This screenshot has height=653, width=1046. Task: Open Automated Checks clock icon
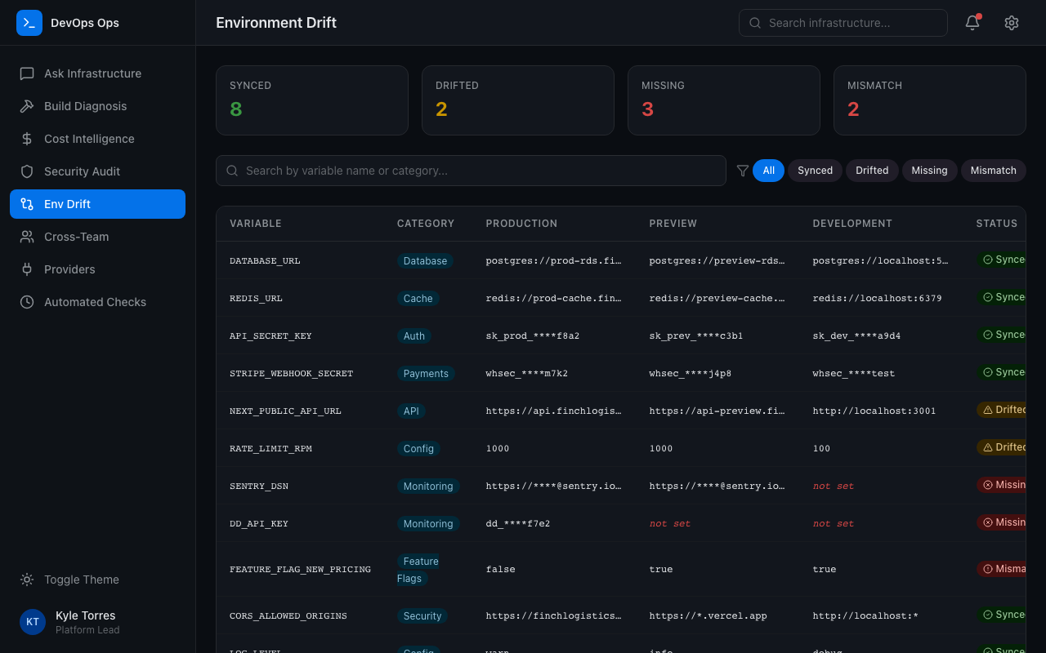coord(27,302)
